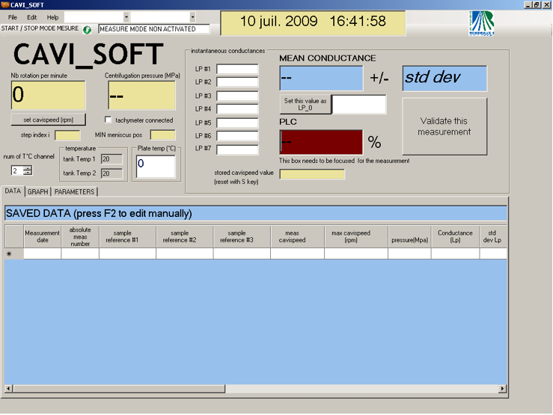Click the Validate this measurement button
This screenshot has width=553, height=415.
tap(444, 126)
